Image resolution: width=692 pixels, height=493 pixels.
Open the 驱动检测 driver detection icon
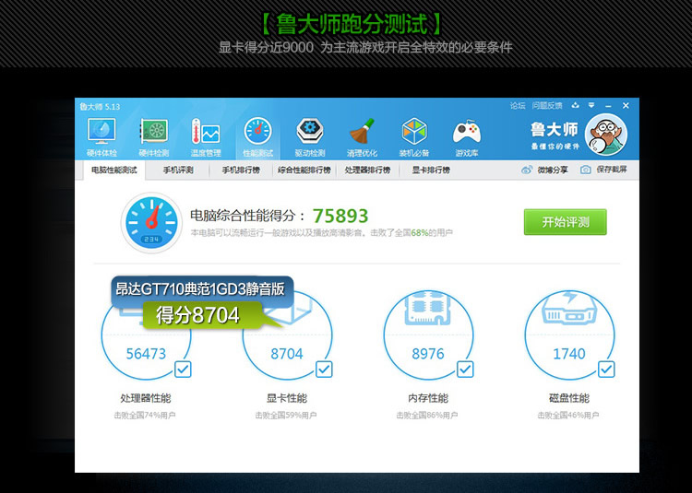coord(310,131)
